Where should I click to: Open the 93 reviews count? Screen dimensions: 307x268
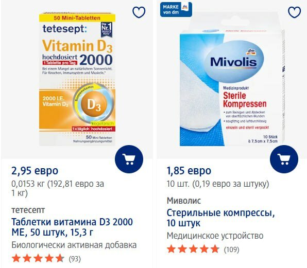[x=75, y=259]
